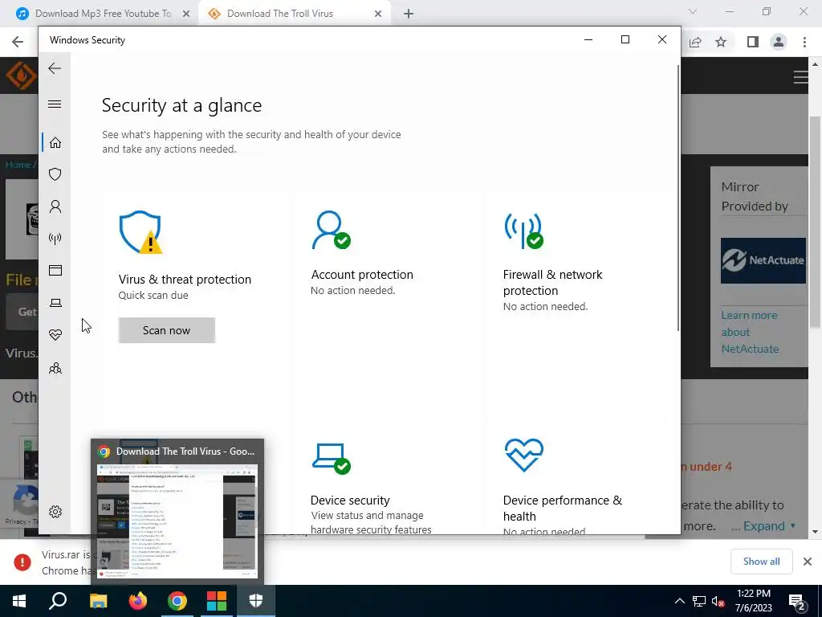Click the Device security tile icon
Image resolution: width=822 pixels, height=617 pixels.
coord(331,458)
